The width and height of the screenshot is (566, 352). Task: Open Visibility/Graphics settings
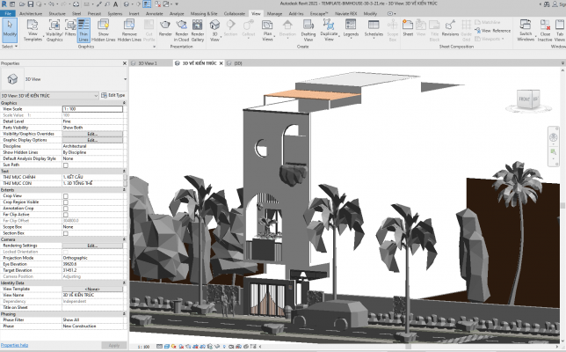54,31
